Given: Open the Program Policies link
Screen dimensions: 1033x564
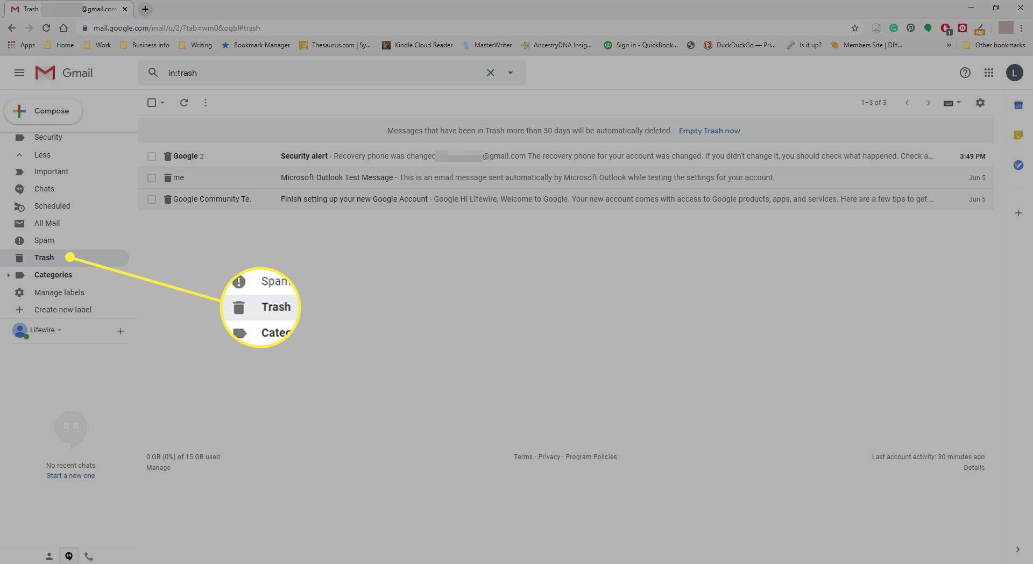Looking at the screenshot, I should pyautogui.click(x=591, y=457).
